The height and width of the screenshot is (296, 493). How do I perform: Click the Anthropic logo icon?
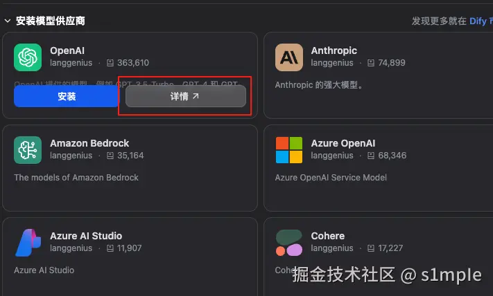(289, 57)
